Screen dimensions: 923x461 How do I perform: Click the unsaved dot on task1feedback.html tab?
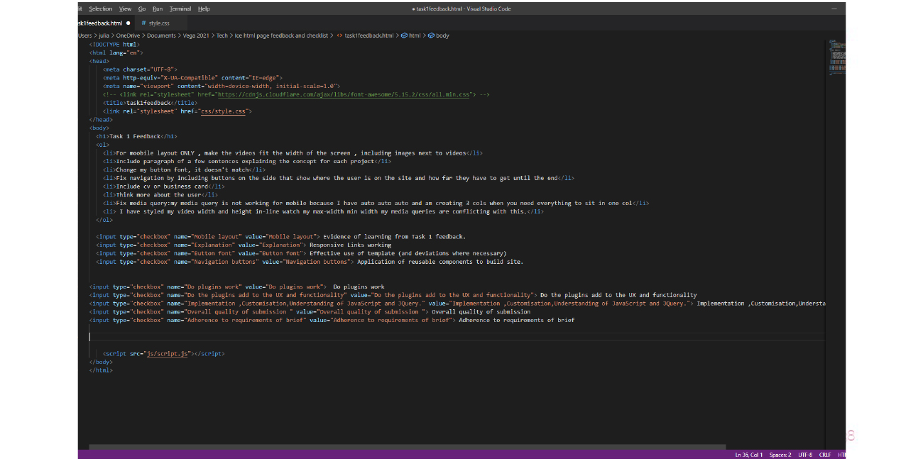tap(128, 23)
